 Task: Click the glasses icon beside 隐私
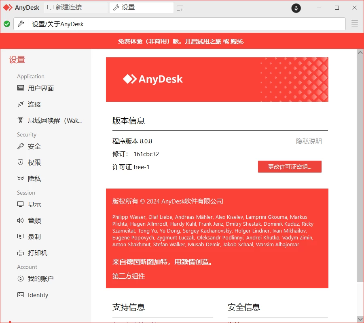(x=21, y=178)
